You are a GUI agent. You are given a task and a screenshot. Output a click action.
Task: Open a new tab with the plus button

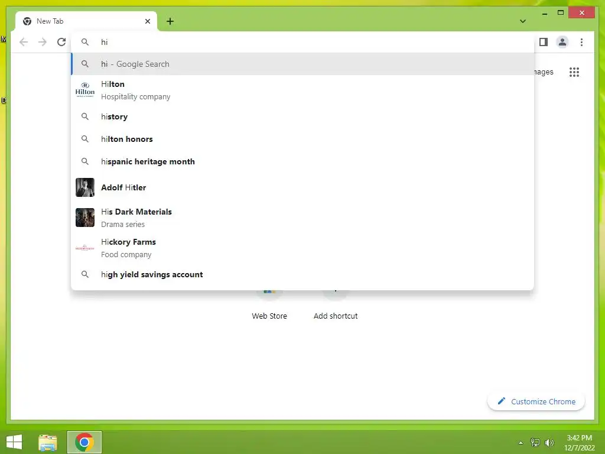tap(170, 21)
